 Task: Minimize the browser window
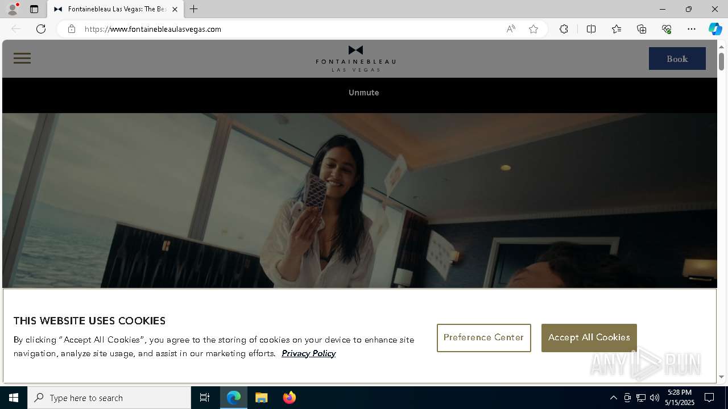663,9
